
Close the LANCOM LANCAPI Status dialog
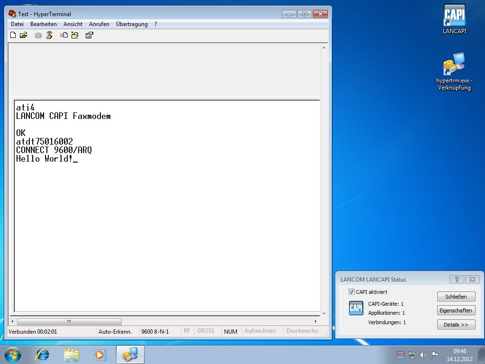472,279
